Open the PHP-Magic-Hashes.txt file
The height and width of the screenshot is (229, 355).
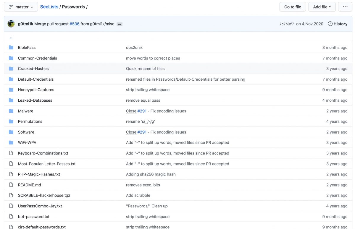(x=39, y=174)
